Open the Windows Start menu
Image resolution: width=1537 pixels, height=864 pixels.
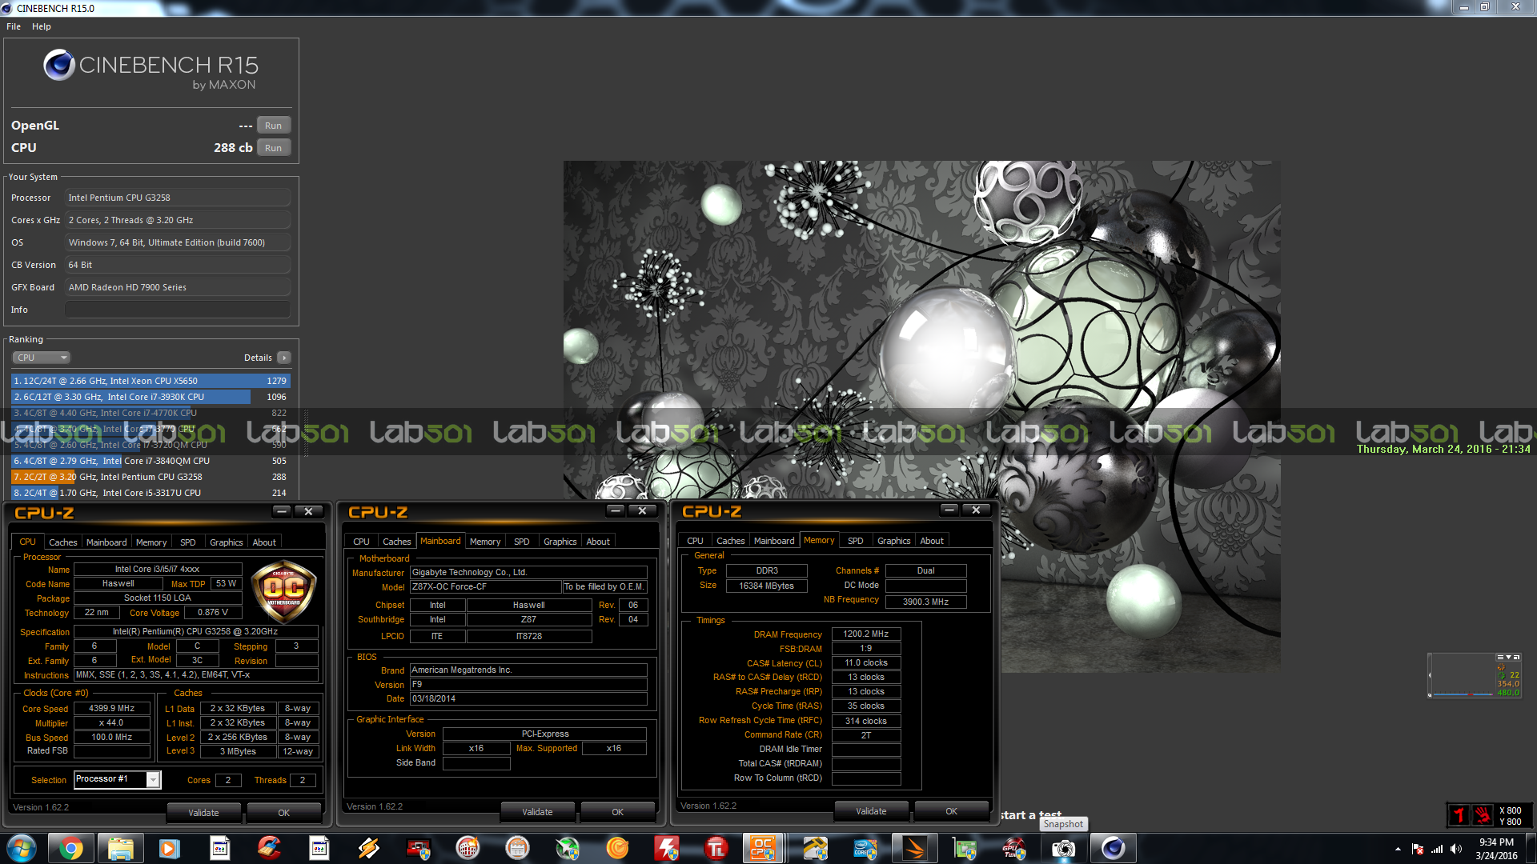pyautogui.click(x=22, y=848)
